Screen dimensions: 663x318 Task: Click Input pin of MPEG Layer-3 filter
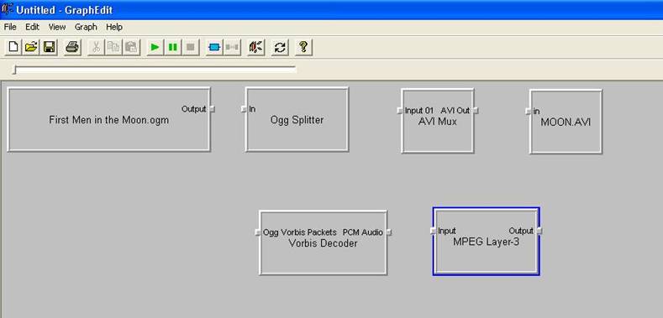[433, 231]
